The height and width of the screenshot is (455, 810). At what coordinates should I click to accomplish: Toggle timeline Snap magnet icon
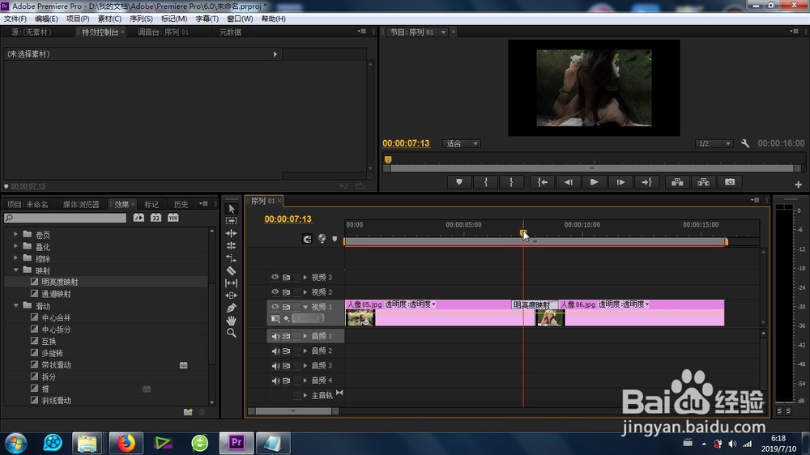pyautogui.click(x=307, y=239)
